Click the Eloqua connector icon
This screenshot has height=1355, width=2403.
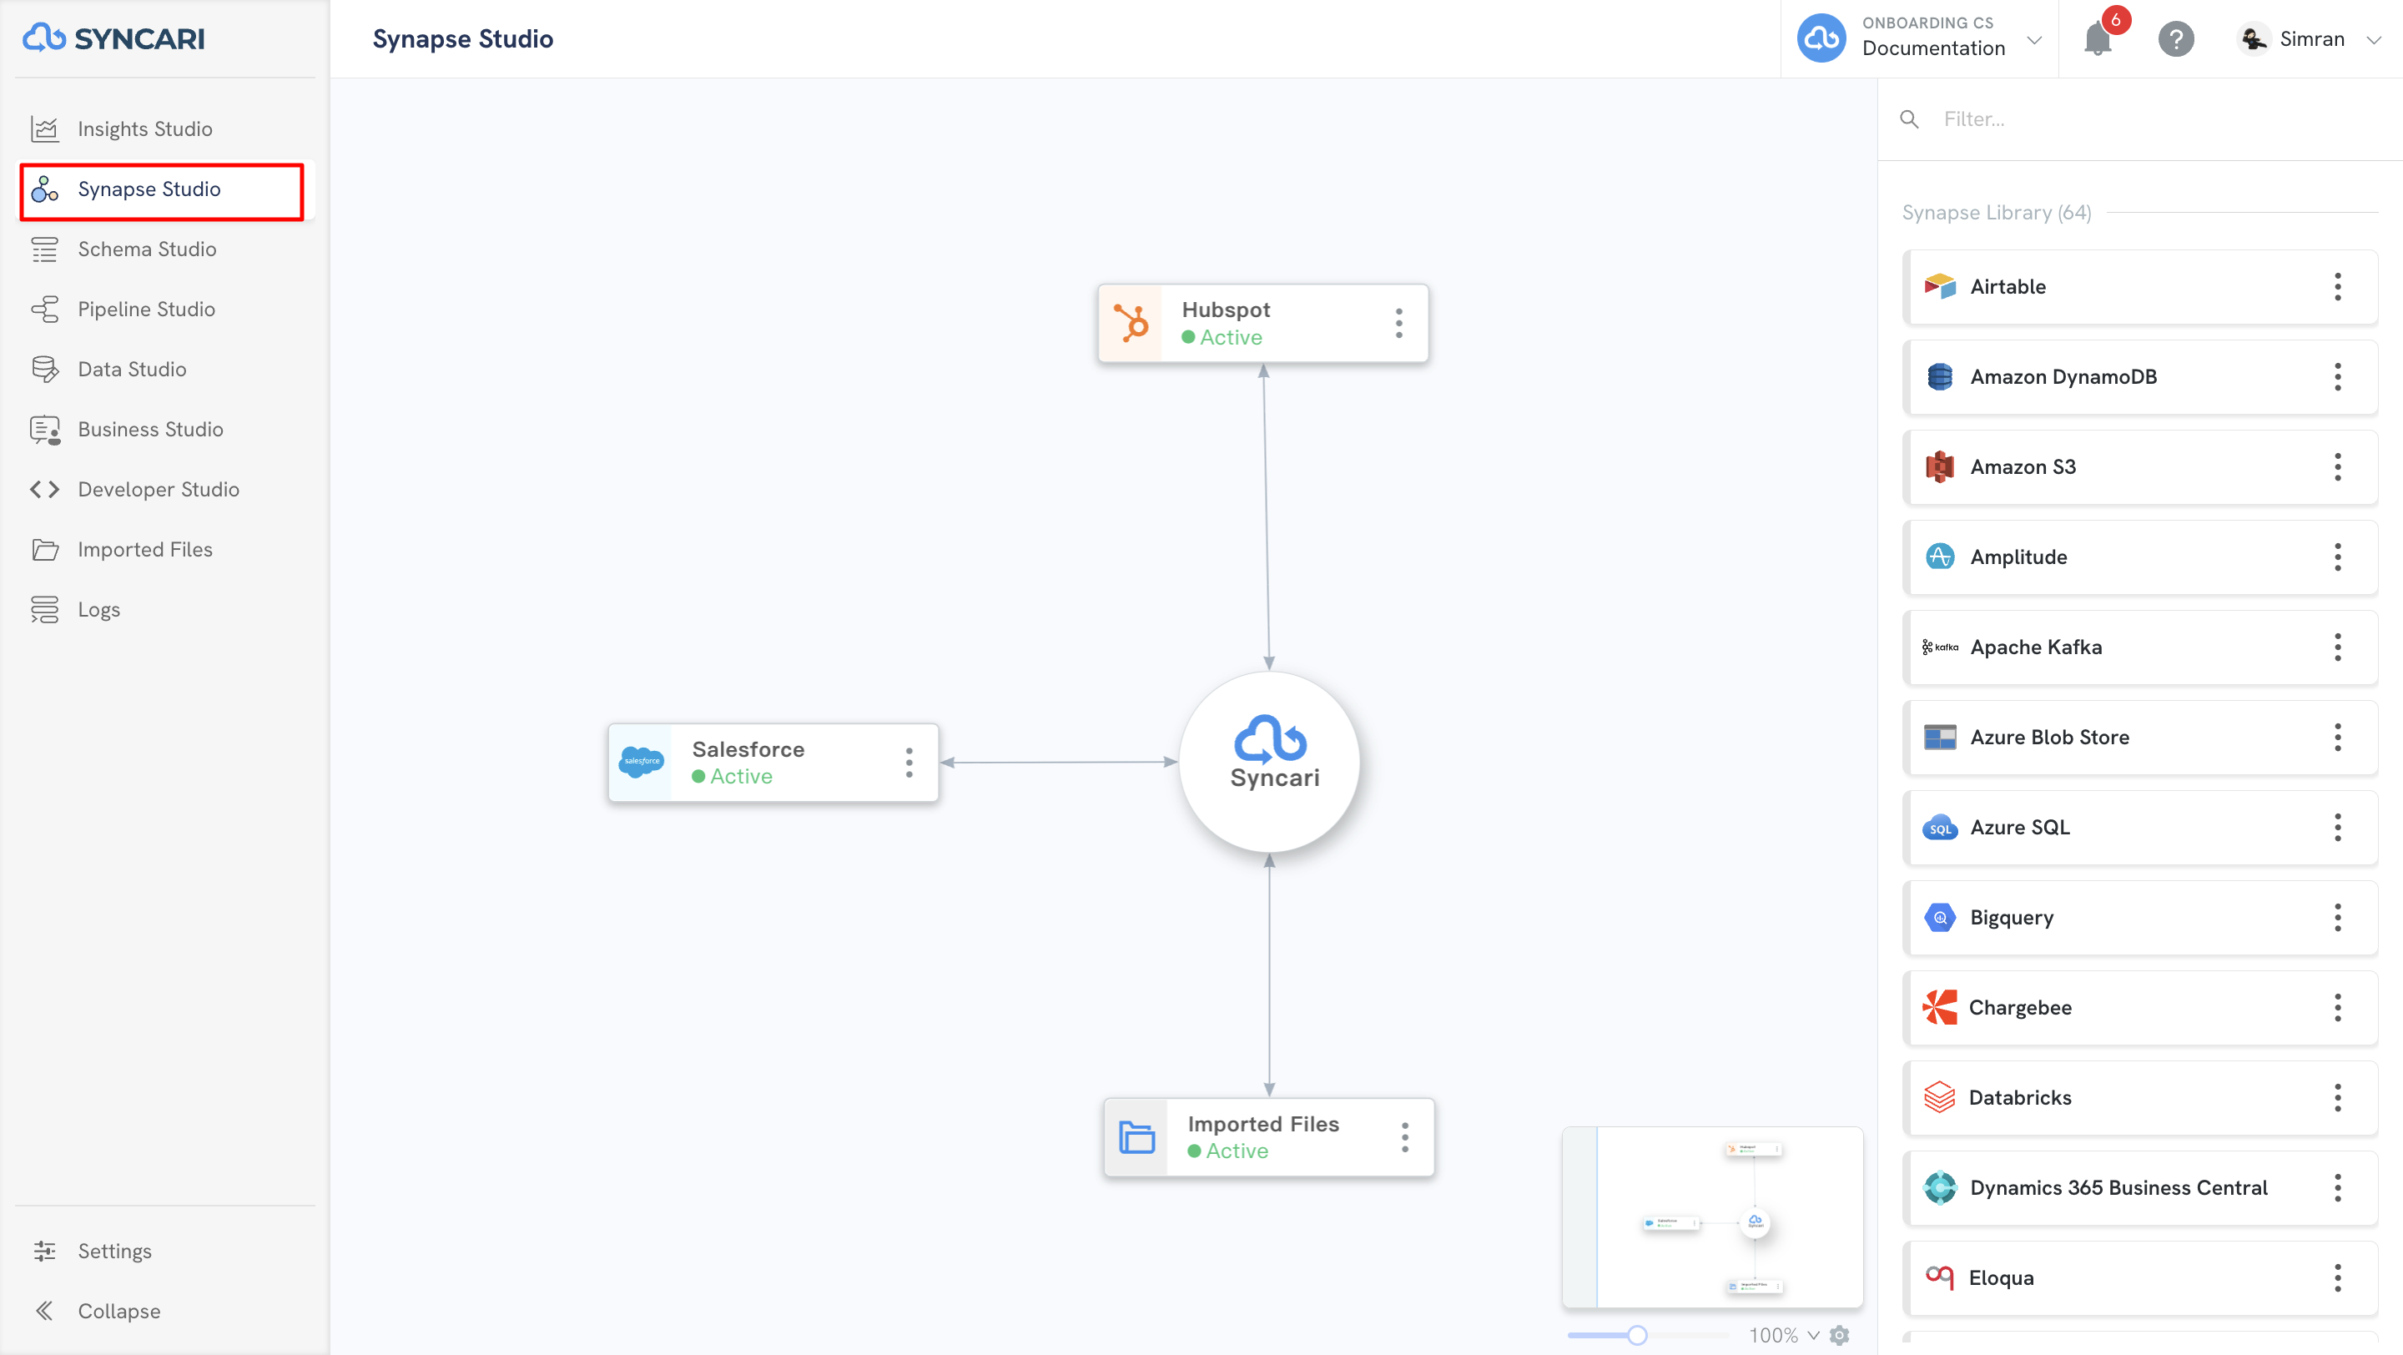click(x=1939, y=1277)
